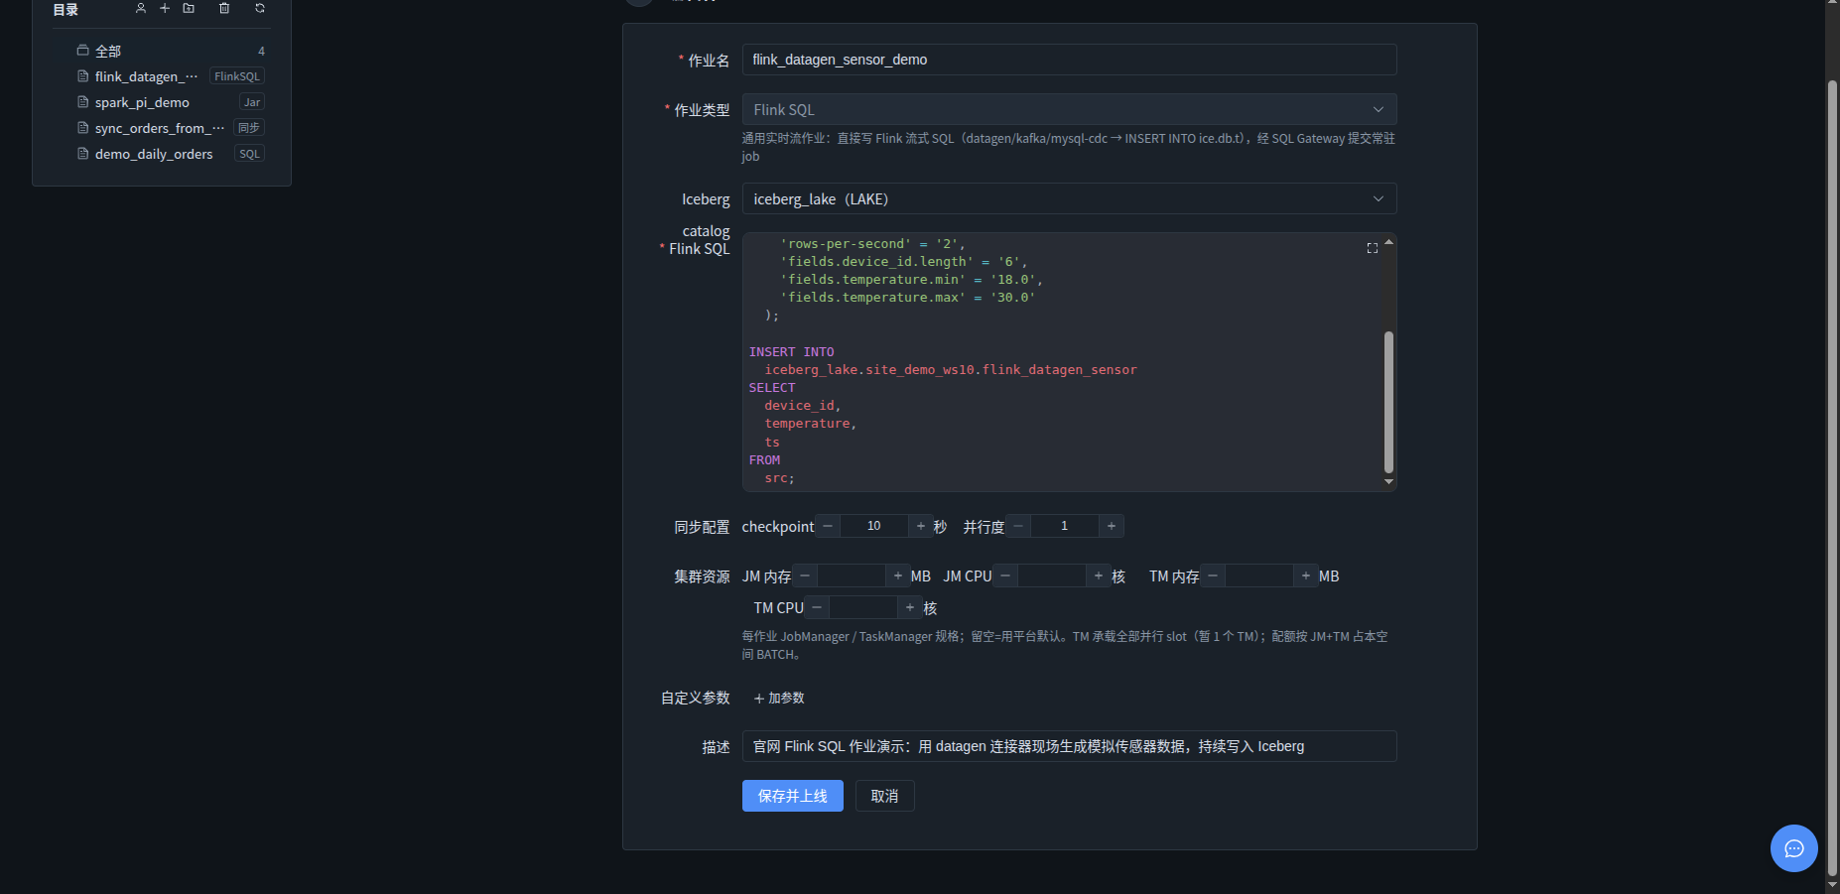Decrease the TM 内存 value
The height and width of the screenshot is (894, 1840).
[x=1213, y=575]
